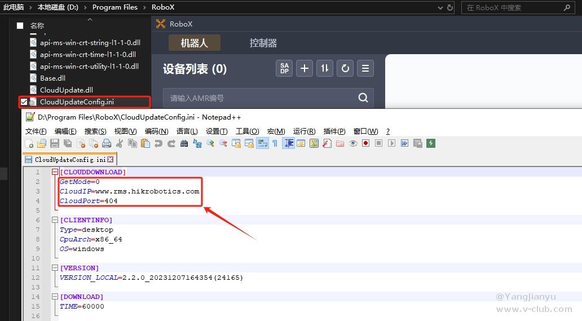Click the Paste clipboard icon
This screenshot has height=321, width=582.
click(x=145, y=143)
